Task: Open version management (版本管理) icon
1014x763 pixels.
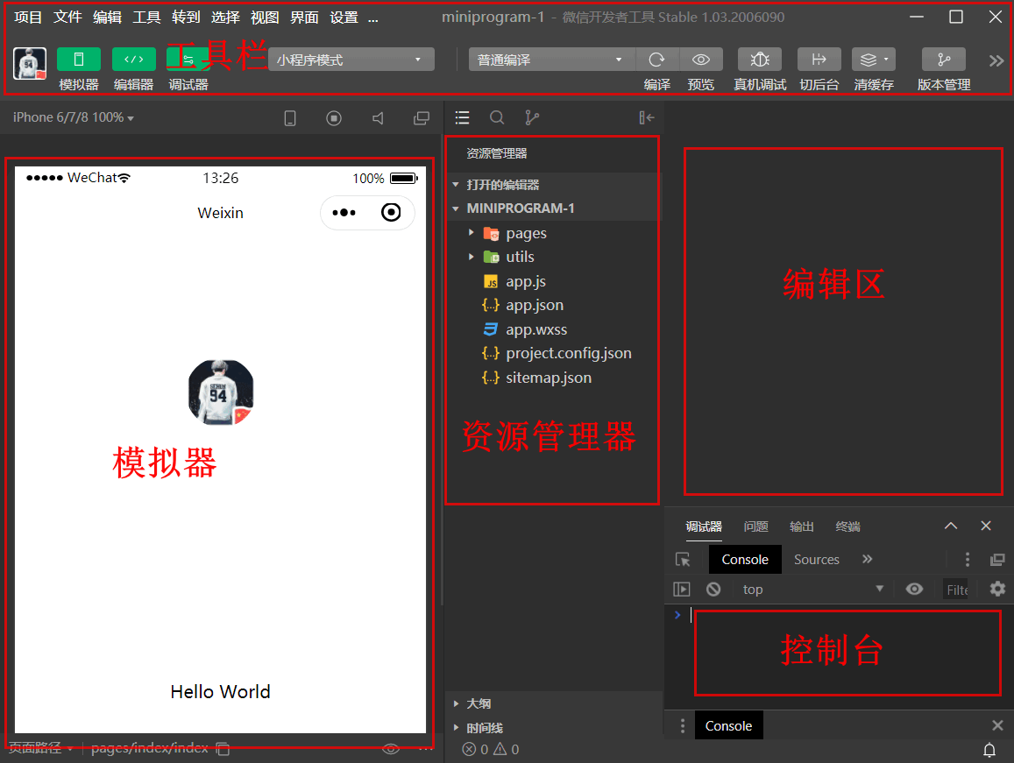Action: 944,60
